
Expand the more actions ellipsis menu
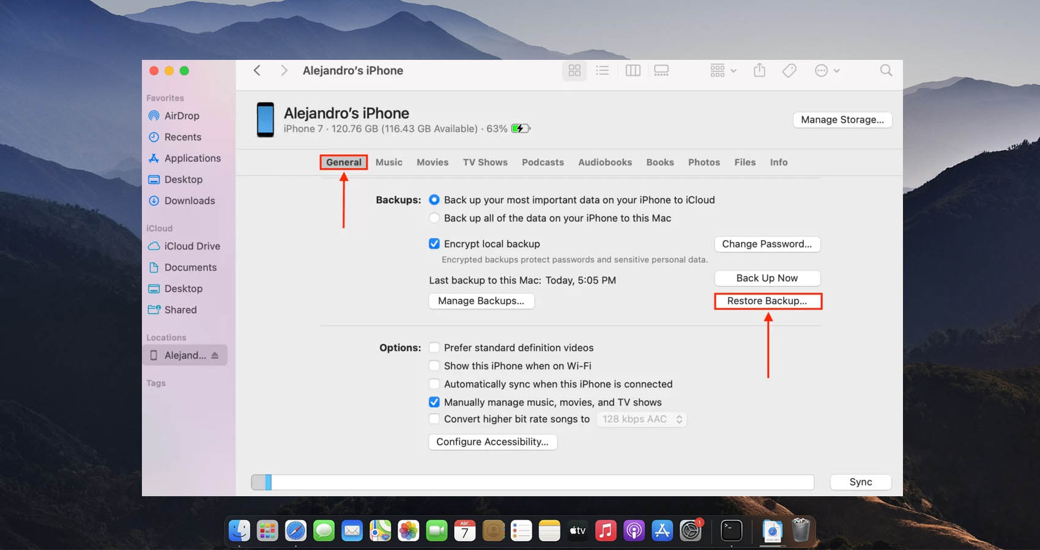(x=827, y=71)
